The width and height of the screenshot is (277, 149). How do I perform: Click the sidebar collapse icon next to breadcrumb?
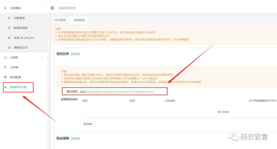pyautogui.click(x=52, y=8)
